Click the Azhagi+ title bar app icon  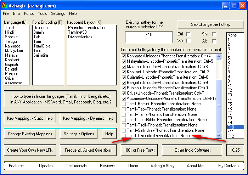click(4, 6)
